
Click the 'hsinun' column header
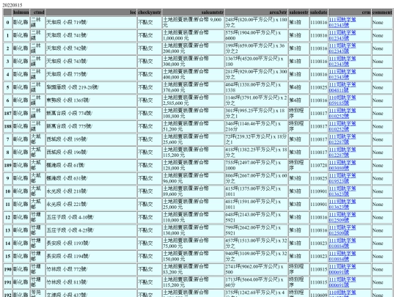pos(21,12)
